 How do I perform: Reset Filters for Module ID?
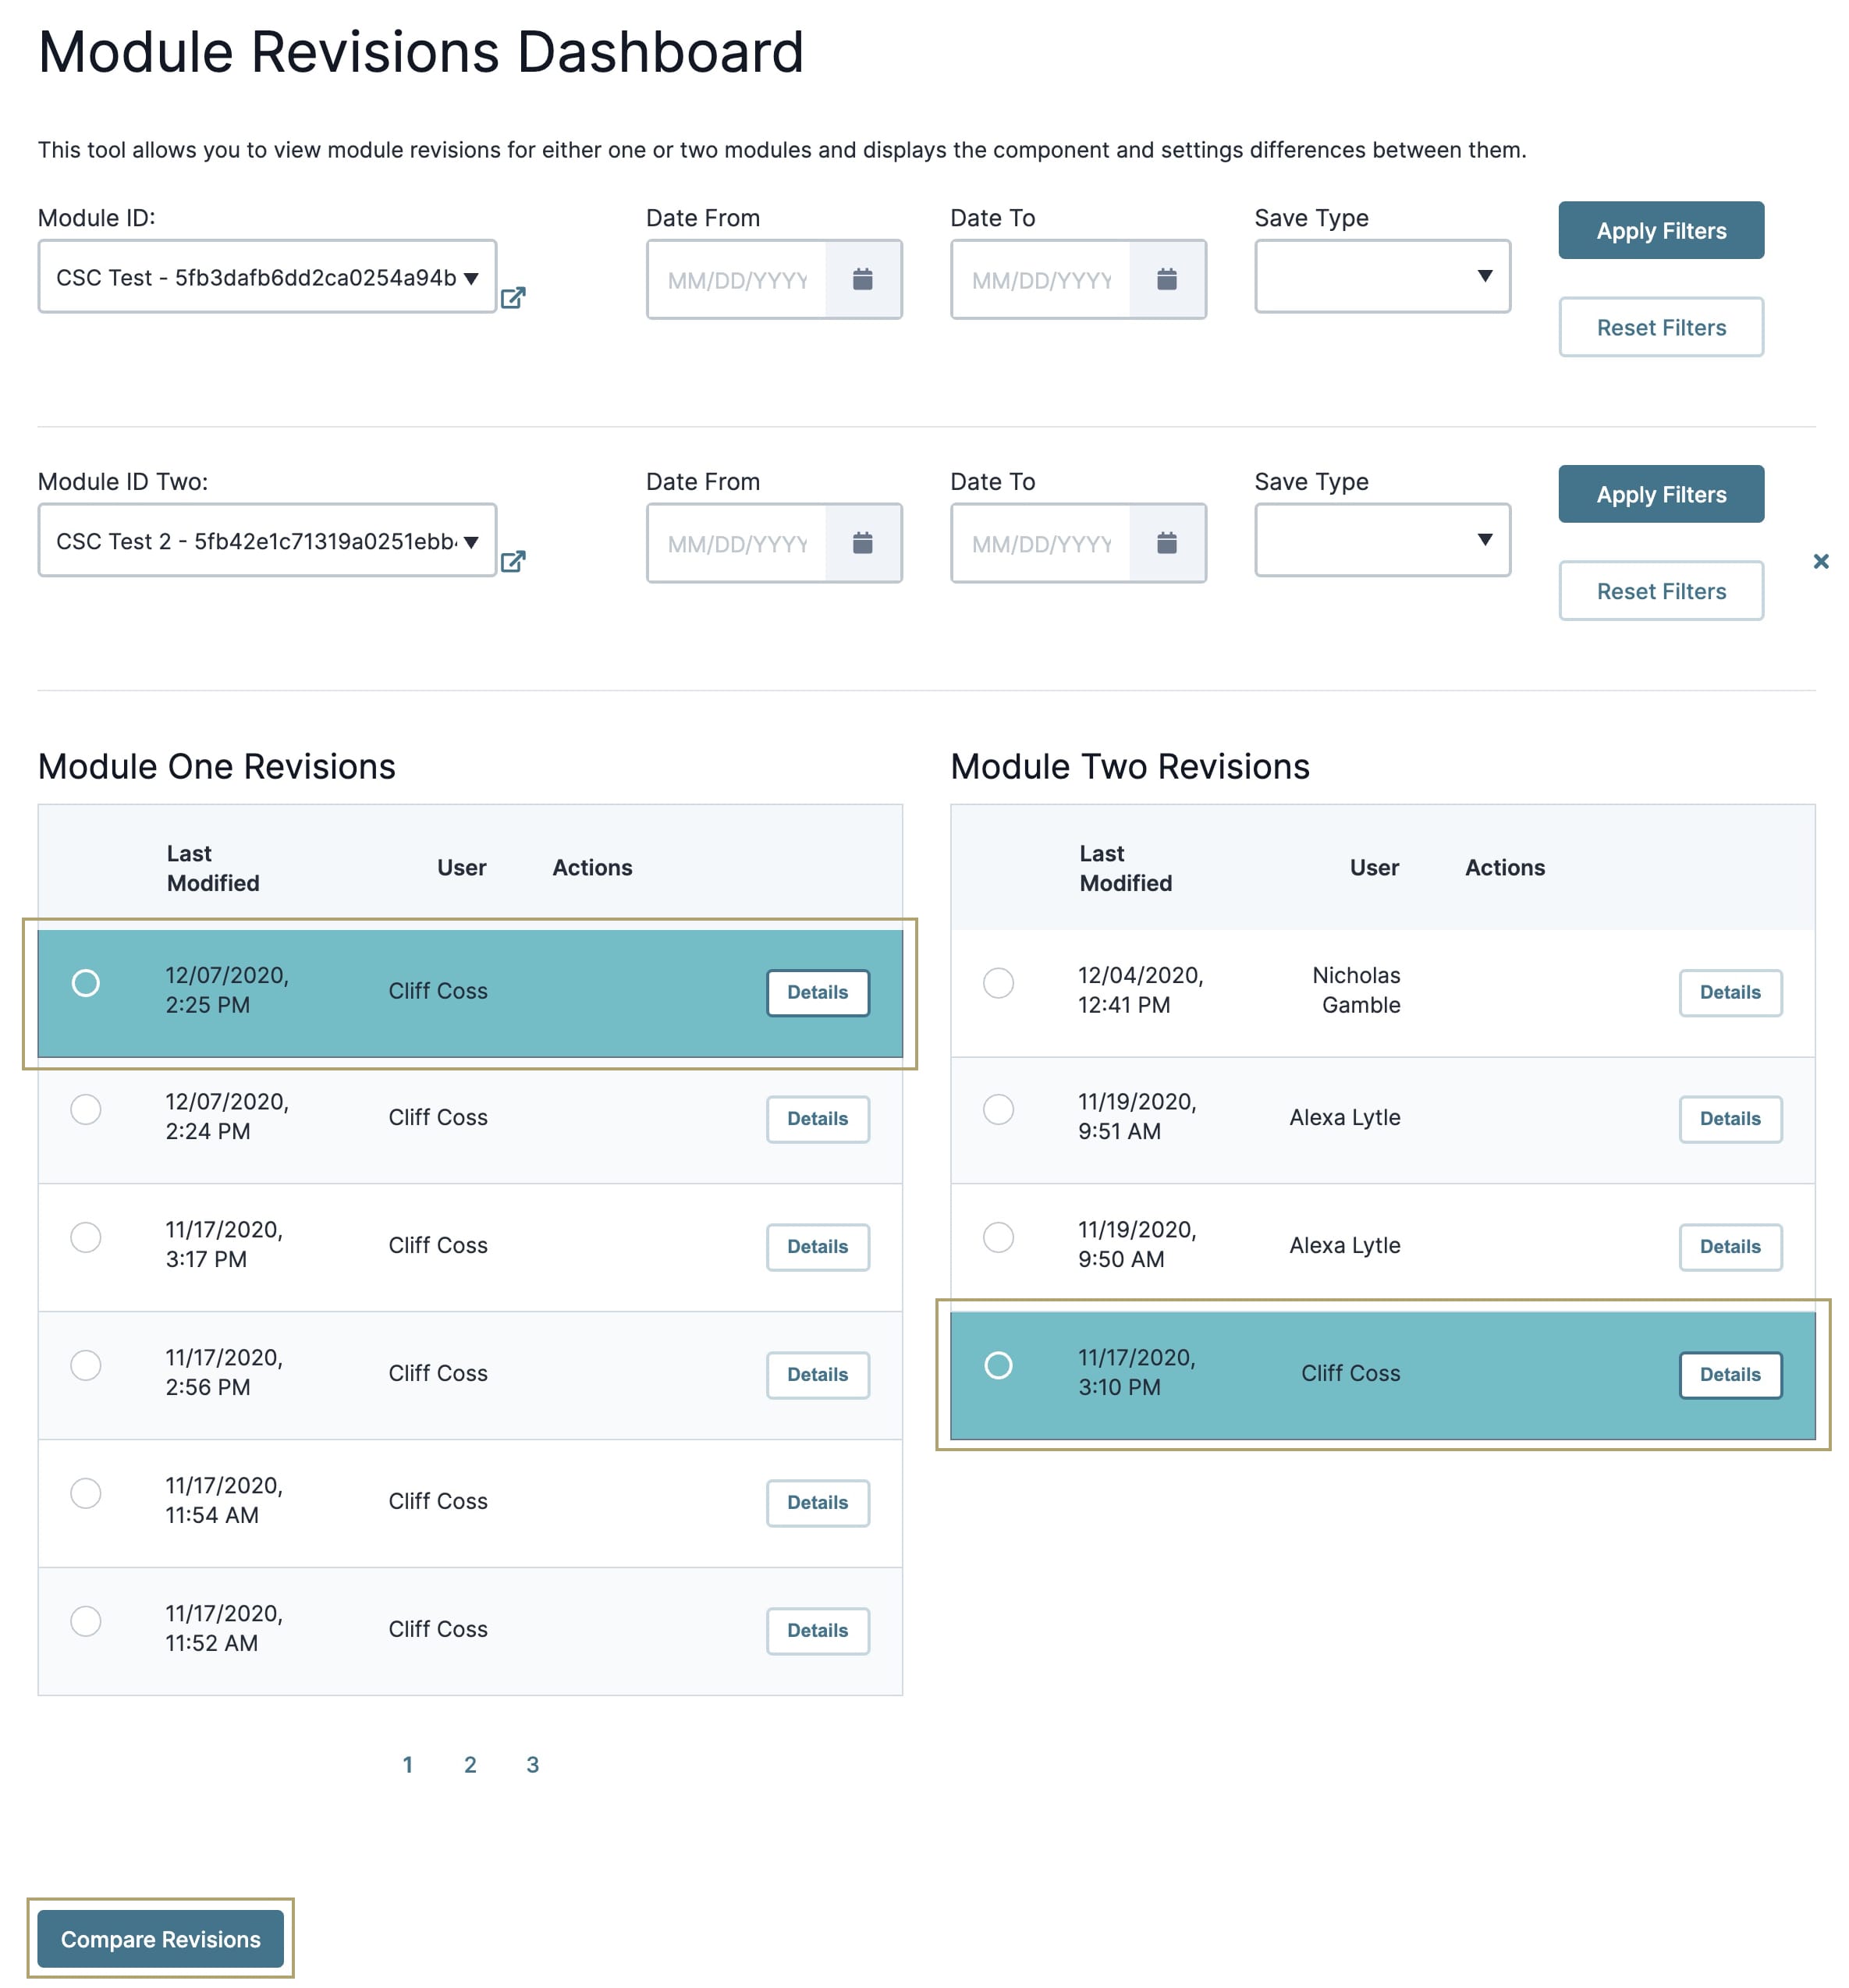click(x=1660, y=327)
